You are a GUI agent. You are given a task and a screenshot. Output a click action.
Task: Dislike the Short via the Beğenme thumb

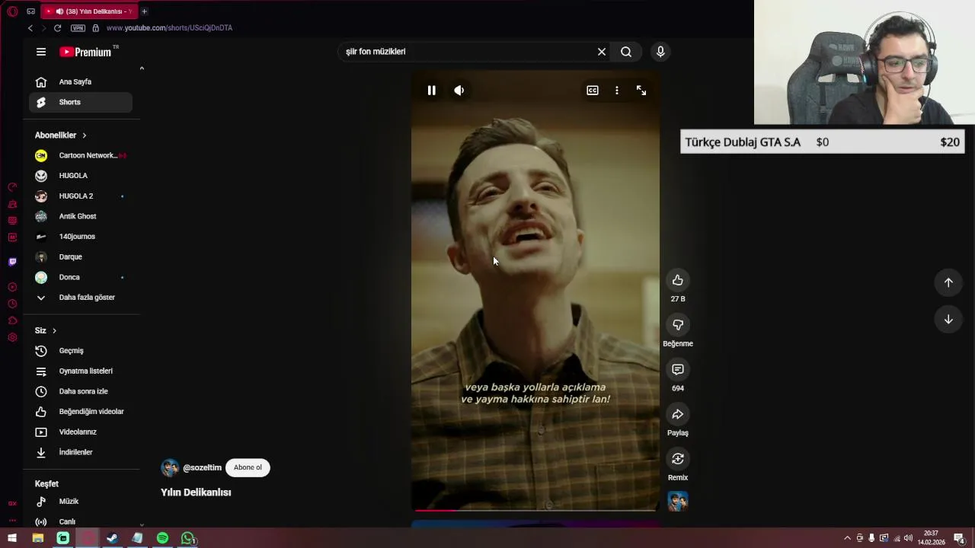(x=677, y=325)
